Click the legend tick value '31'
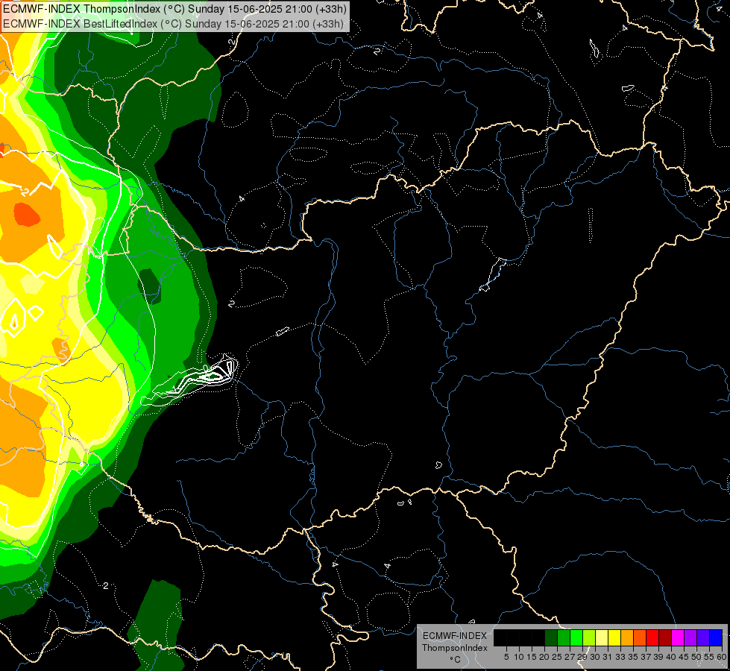Screen dimensions: 730x671 (x=608, y=657)
